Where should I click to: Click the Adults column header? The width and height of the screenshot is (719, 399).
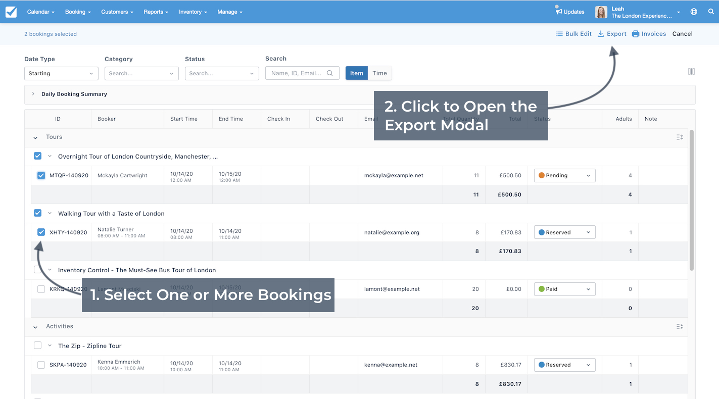624,119
